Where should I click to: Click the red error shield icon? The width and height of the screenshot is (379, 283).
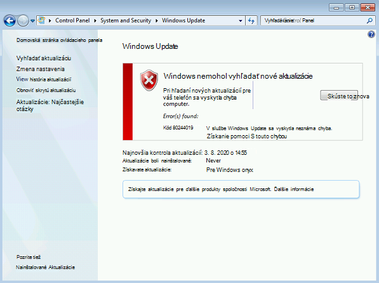click(x=149, y=80)
